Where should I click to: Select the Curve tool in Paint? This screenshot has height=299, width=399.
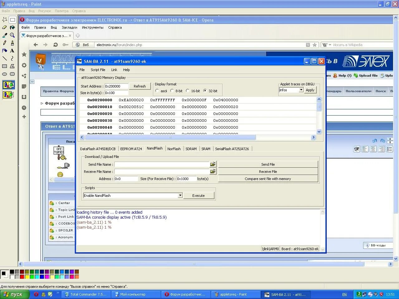[x=12, y=58]
